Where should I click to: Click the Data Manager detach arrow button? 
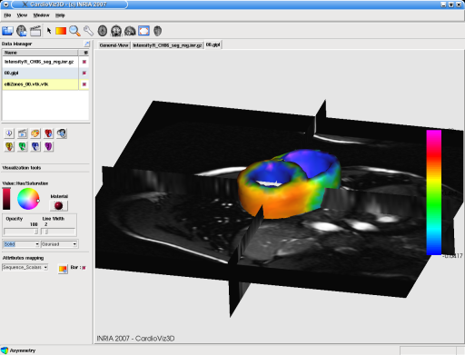pos(86,44)
